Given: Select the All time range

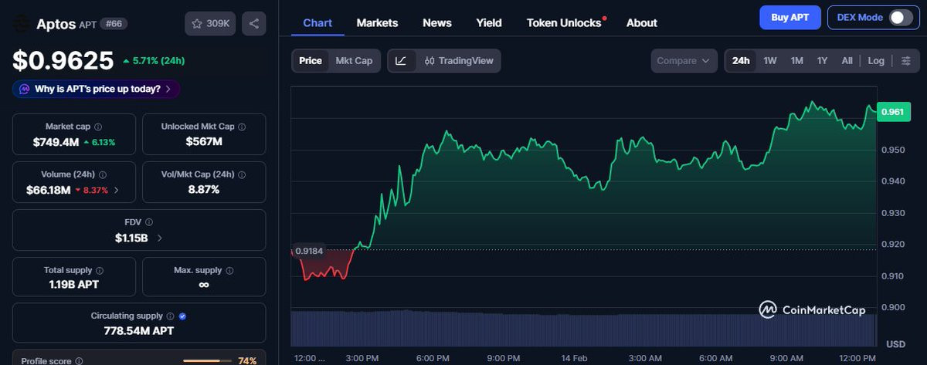Looking at the screenshot, I should [847, 61].
